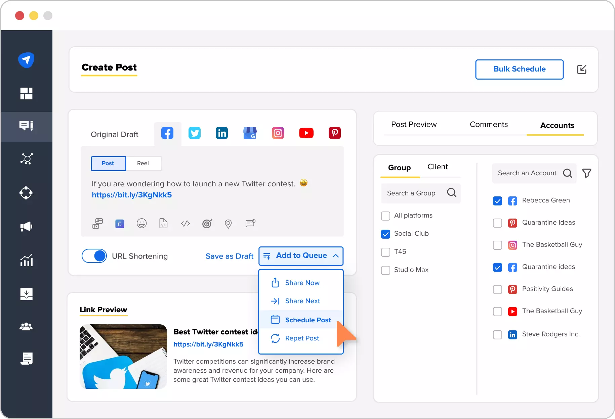This screenshot has height=419, width=615.
Task: Click the code brackets icon in the composer
Action: [186, 223]
